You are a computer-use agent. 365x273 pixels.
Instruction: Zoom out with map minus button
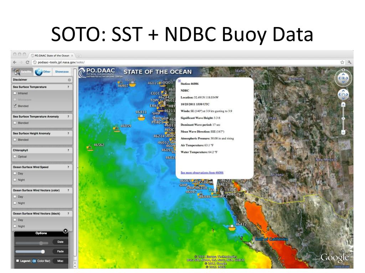coord(343,132)
